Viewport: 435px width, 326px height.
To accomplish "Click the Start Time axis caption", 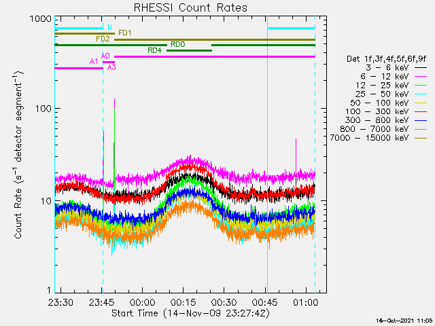I will pyautogui.click(x=190, y=314).
